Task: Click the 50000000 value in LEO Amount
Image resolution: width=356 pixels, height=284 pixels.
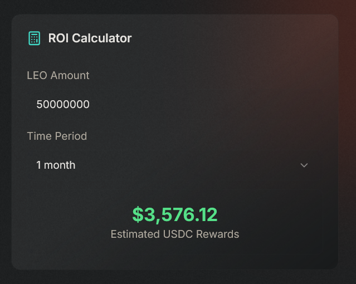Action: (x=63, y=105)
